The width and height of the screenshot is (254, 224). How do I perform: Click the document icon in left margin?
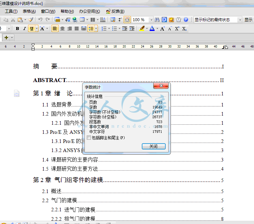click(17, 93)
